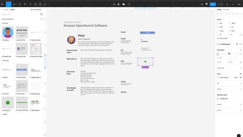Switch to the Layers tab
Viewport: 243px width, 137px height.
pos(6,10)
